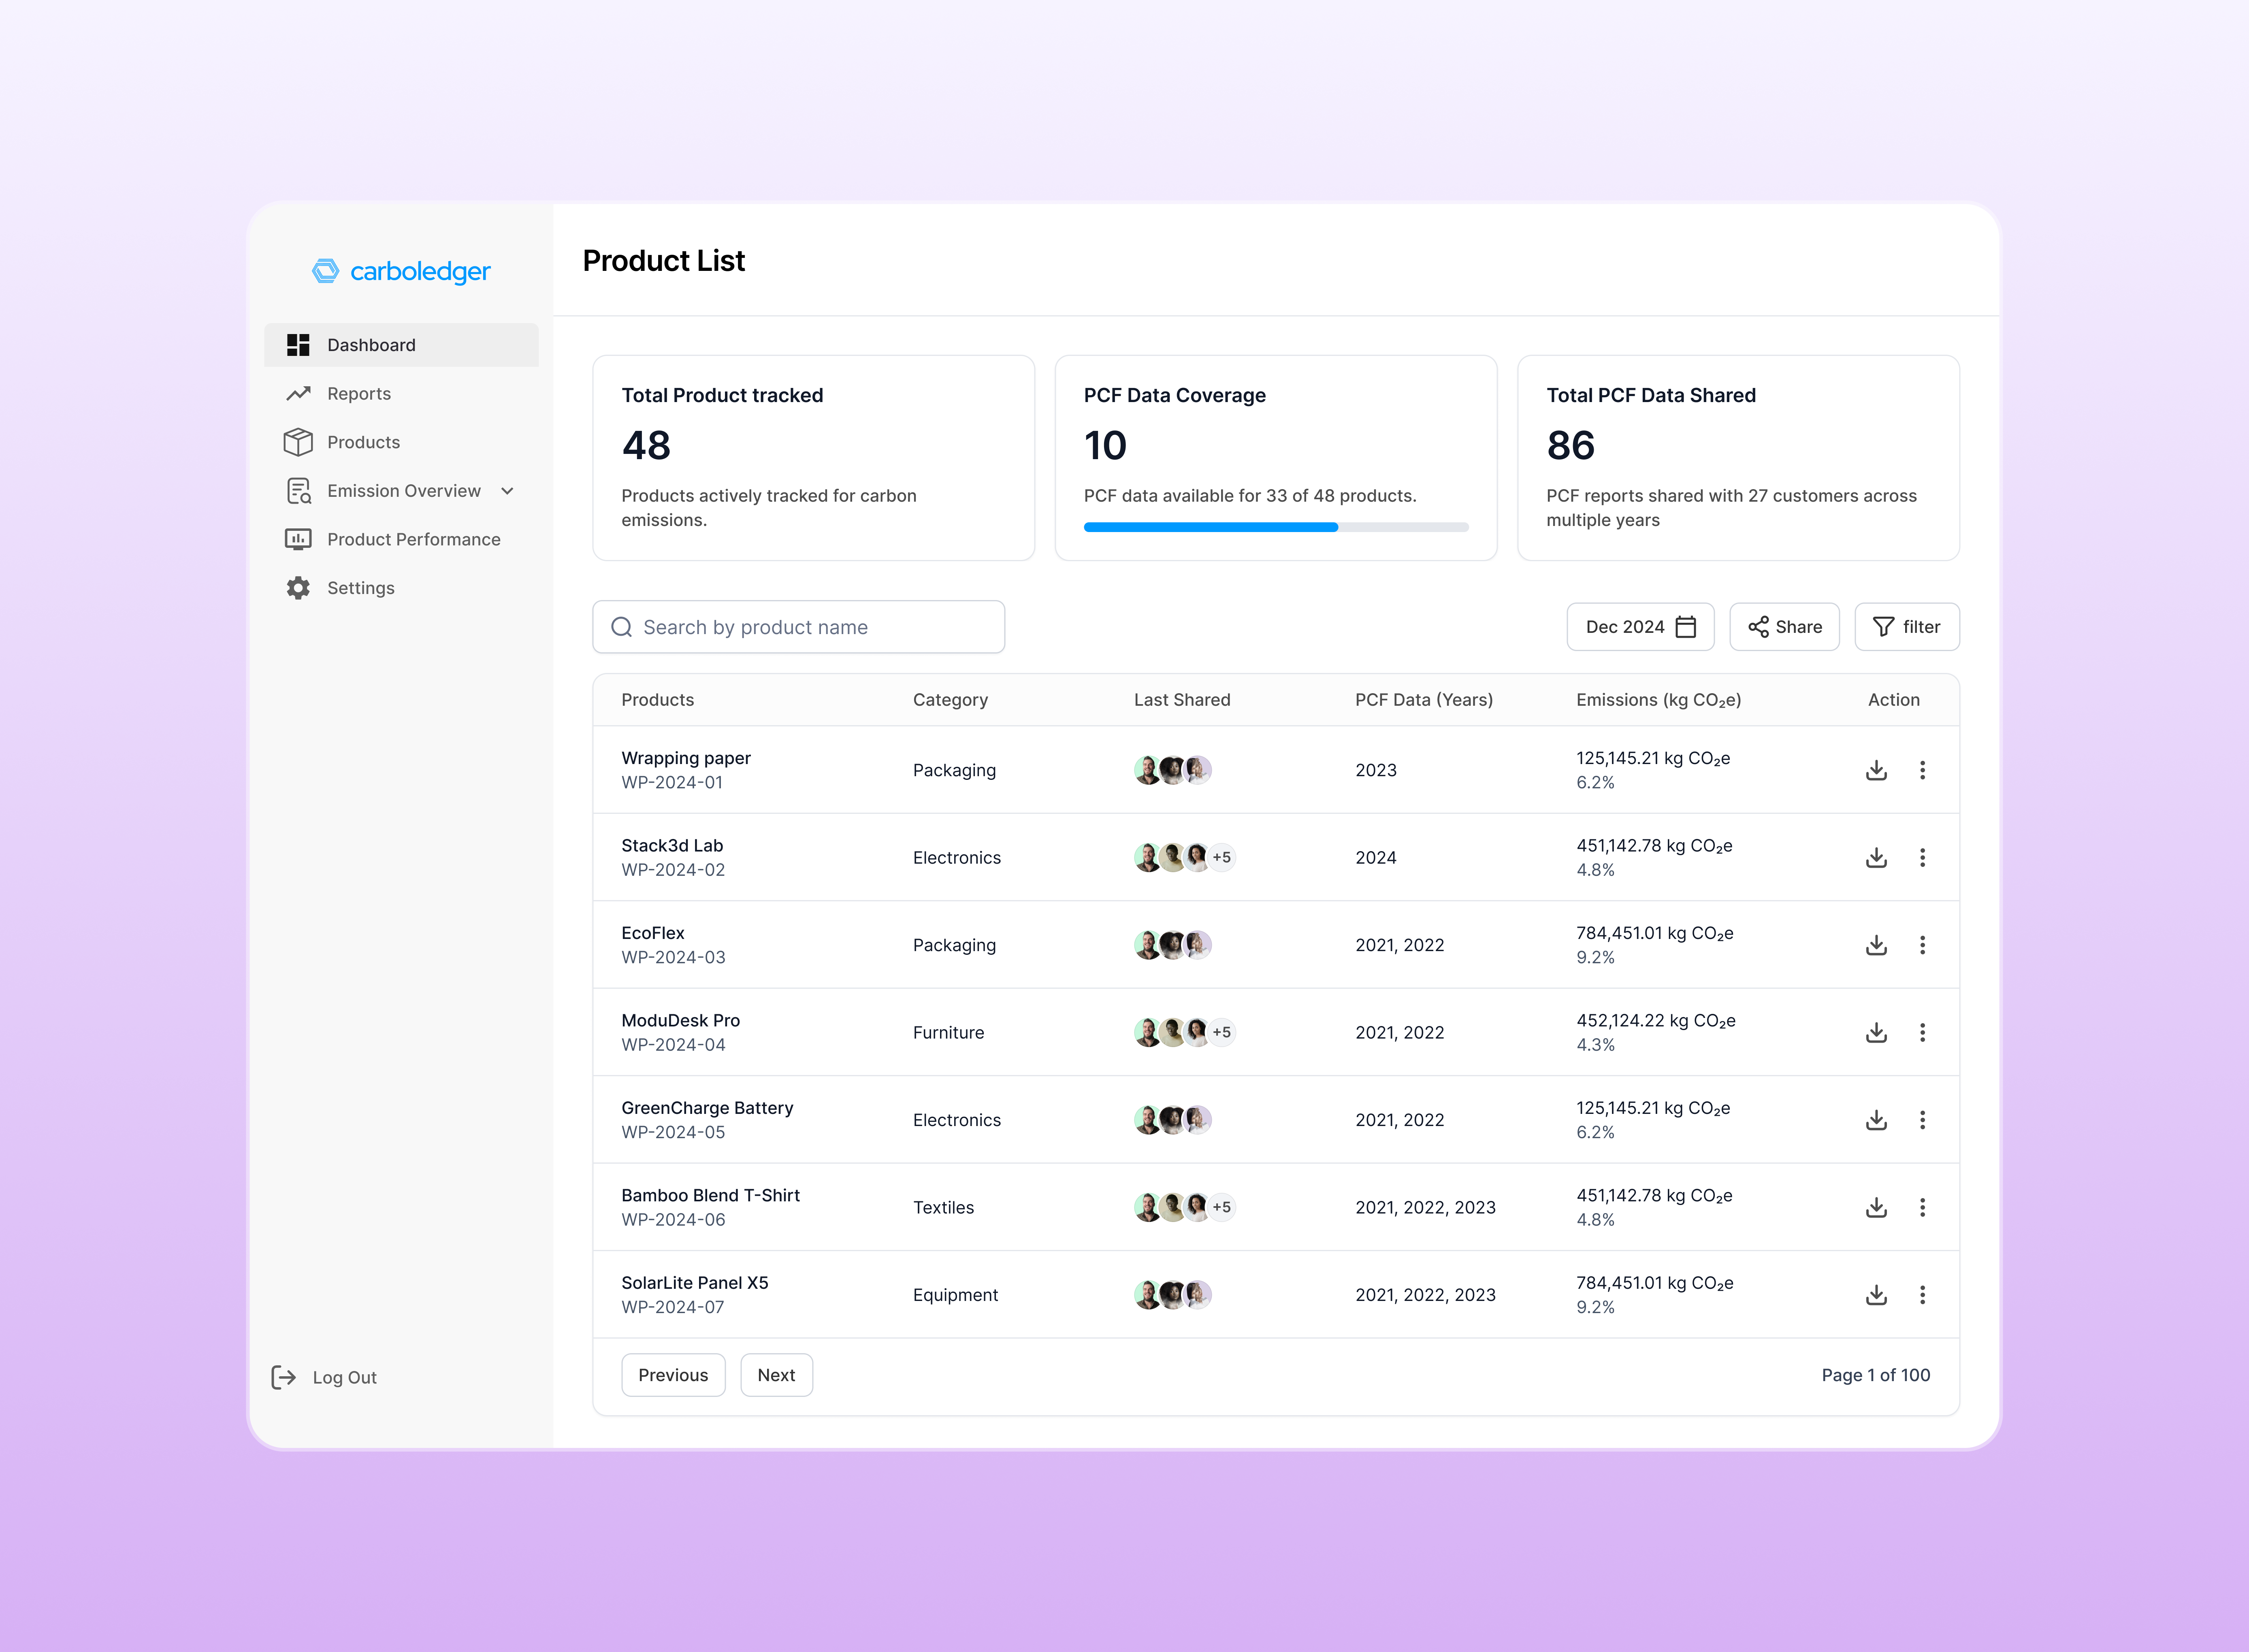Click the Category column header
Viewport: 2249px width, 1652px height.
point(950,700)
